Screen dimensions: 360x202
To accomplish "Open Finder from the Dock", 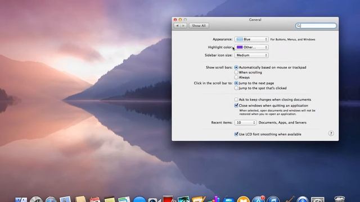I will click(21, 200).
